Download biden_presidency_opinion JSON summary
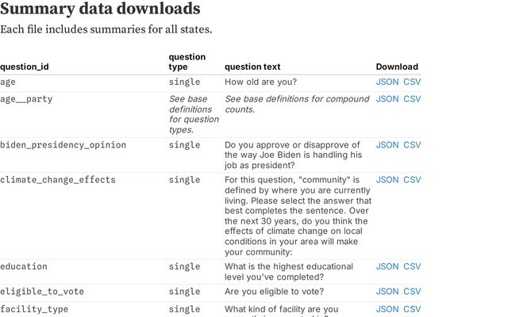 (387, 145)
